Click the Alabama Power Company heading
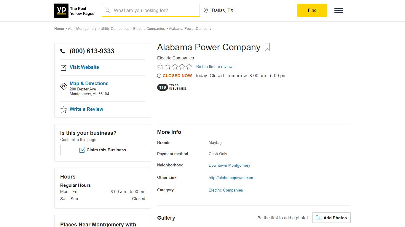The height and width of the screenshot is (227, 405). [209, 47]
